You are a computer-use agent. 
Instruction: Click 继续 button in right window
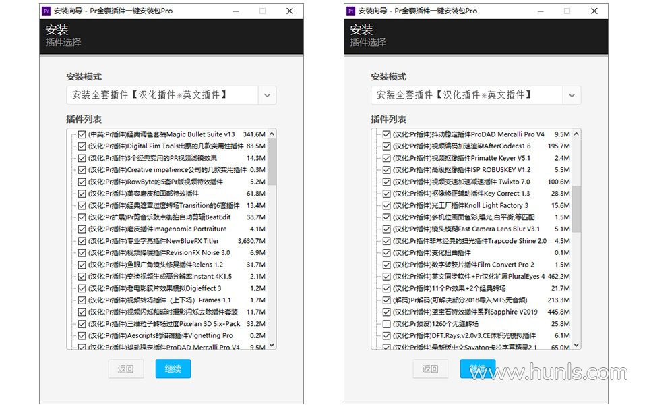(478, 369)
